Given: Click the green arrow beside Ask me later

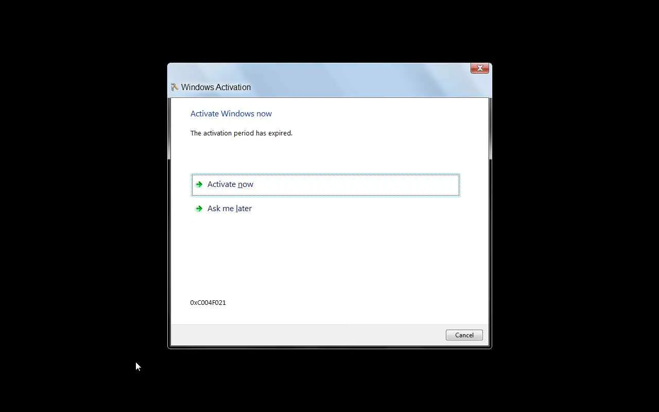Looking at the screenshot, I should coord(199,209).
